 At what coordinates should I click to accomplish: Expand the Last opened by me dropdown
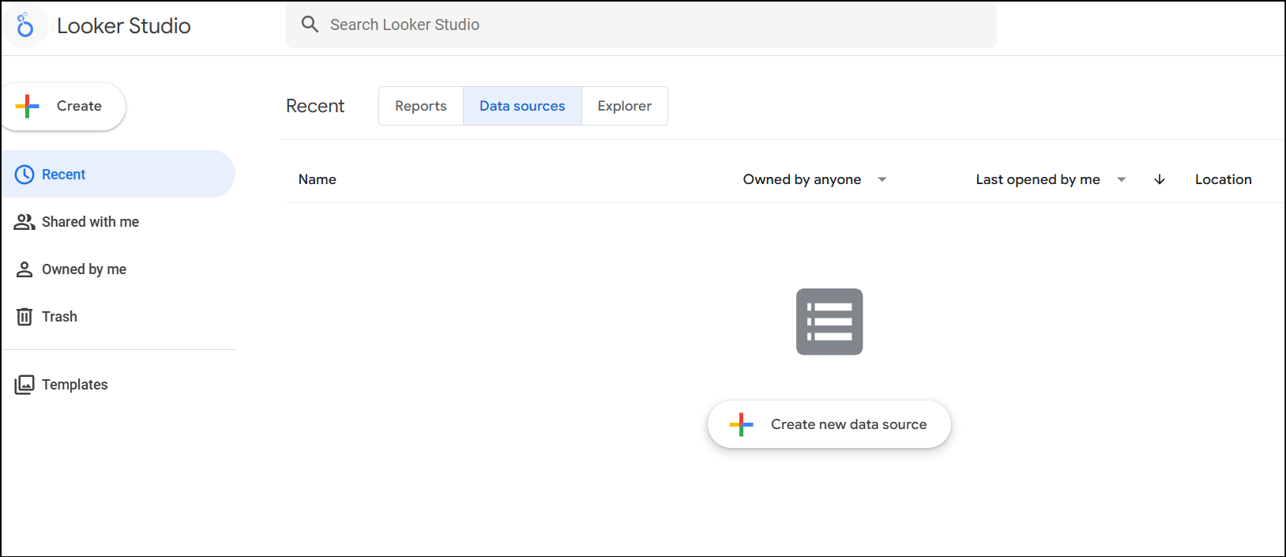coord(1051,179)
